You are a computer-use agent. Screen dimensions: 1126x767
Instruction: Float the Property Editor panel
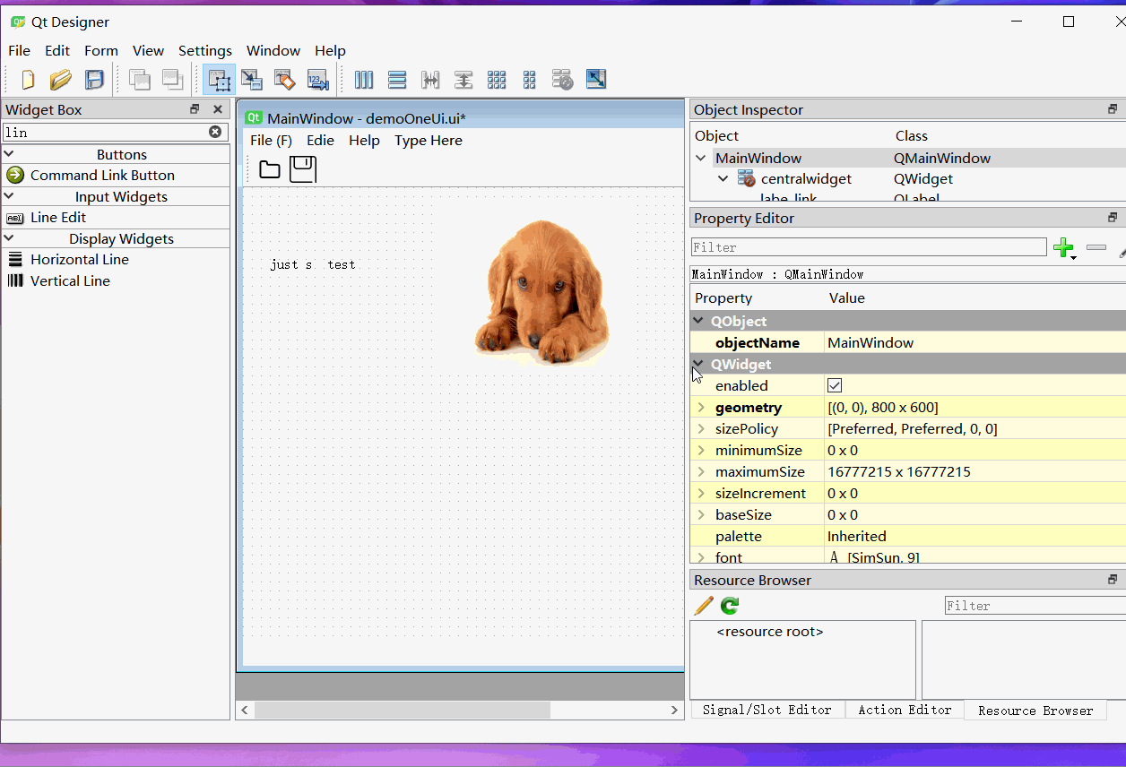tap(1113, 218)
